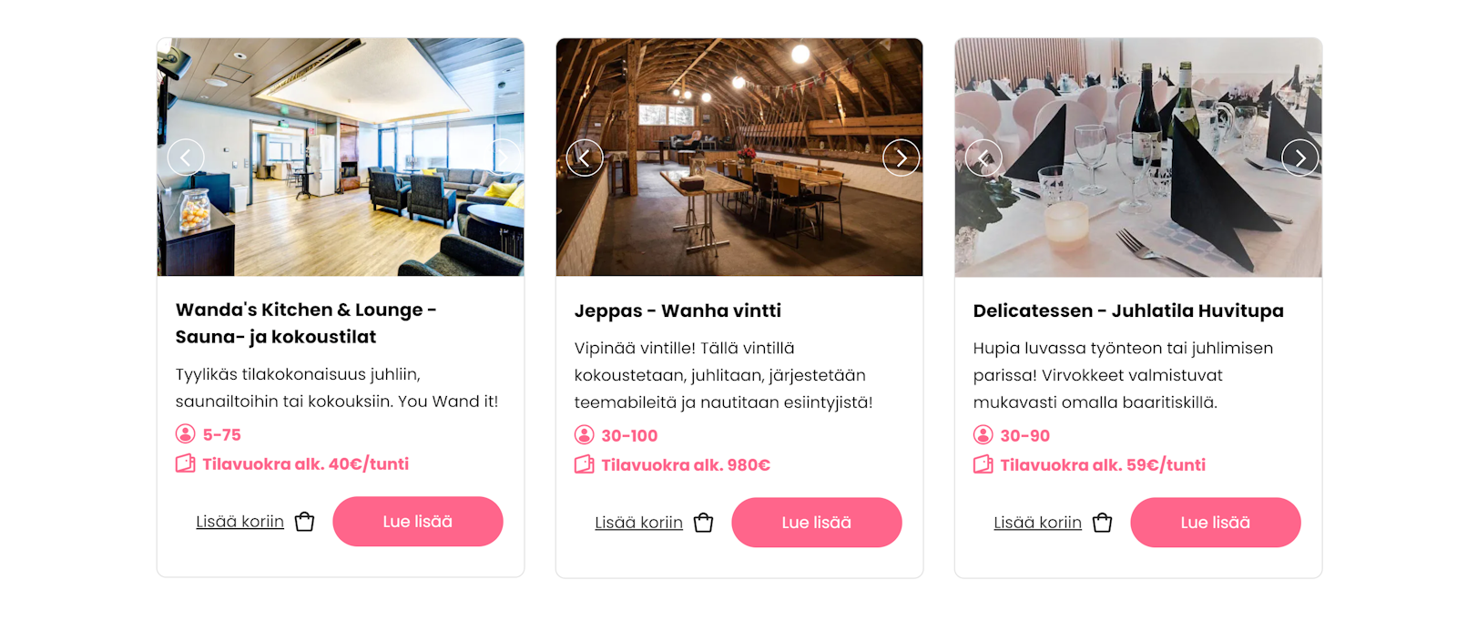Advance to next image of Jeppas Wanha vintti

point(901,158)
